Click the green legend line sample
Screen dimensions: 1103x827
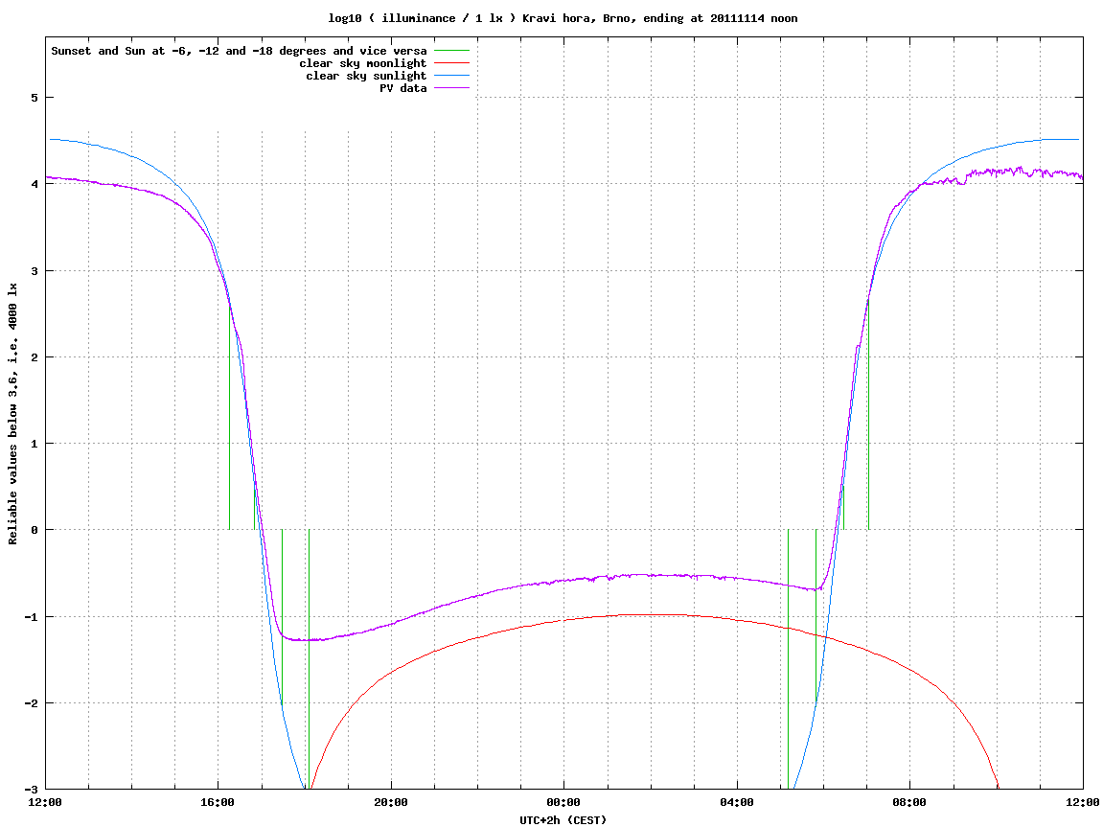click(x=451, y=51)
